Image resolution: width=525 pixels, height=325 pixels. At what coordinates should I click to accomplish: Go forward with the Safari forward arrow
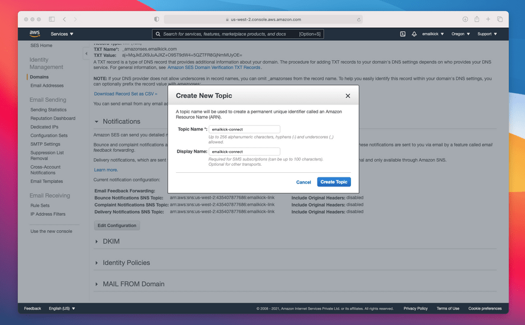[x=76, y=19]
